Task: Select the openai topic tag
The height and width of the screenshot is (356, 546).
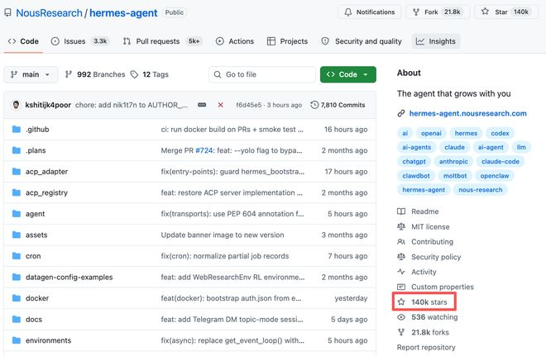Action: (x=431, y=133)
